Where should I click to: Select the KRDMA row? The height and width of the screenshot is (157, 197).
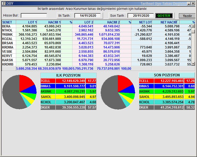[x=96, y=47]
